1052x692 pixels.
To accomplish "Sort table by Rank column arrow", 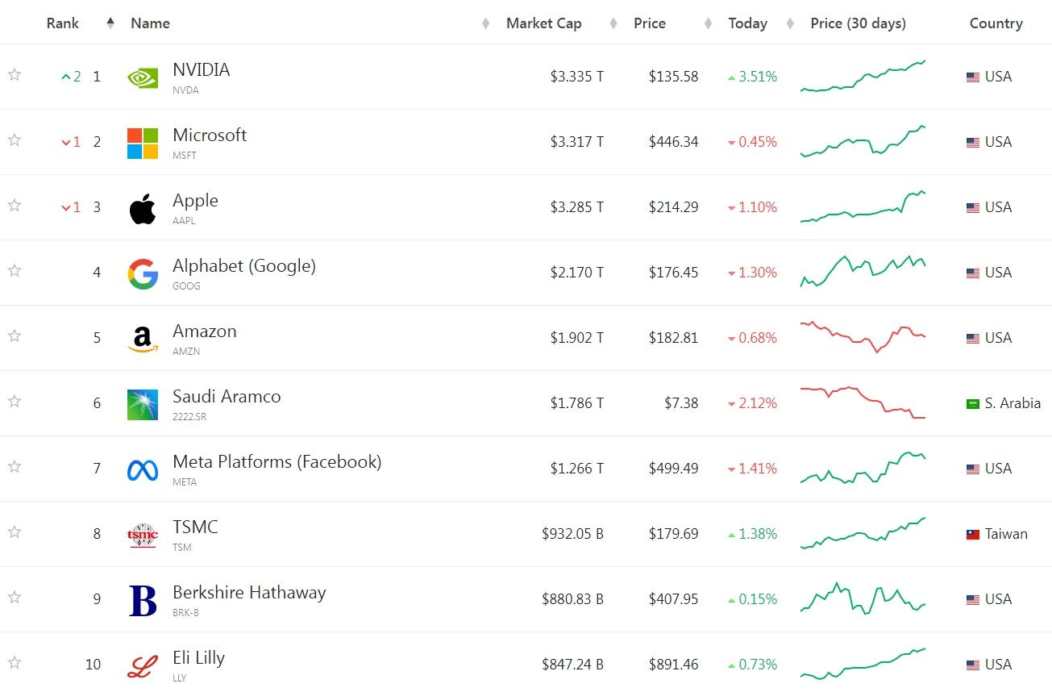I will pos(110,23).
